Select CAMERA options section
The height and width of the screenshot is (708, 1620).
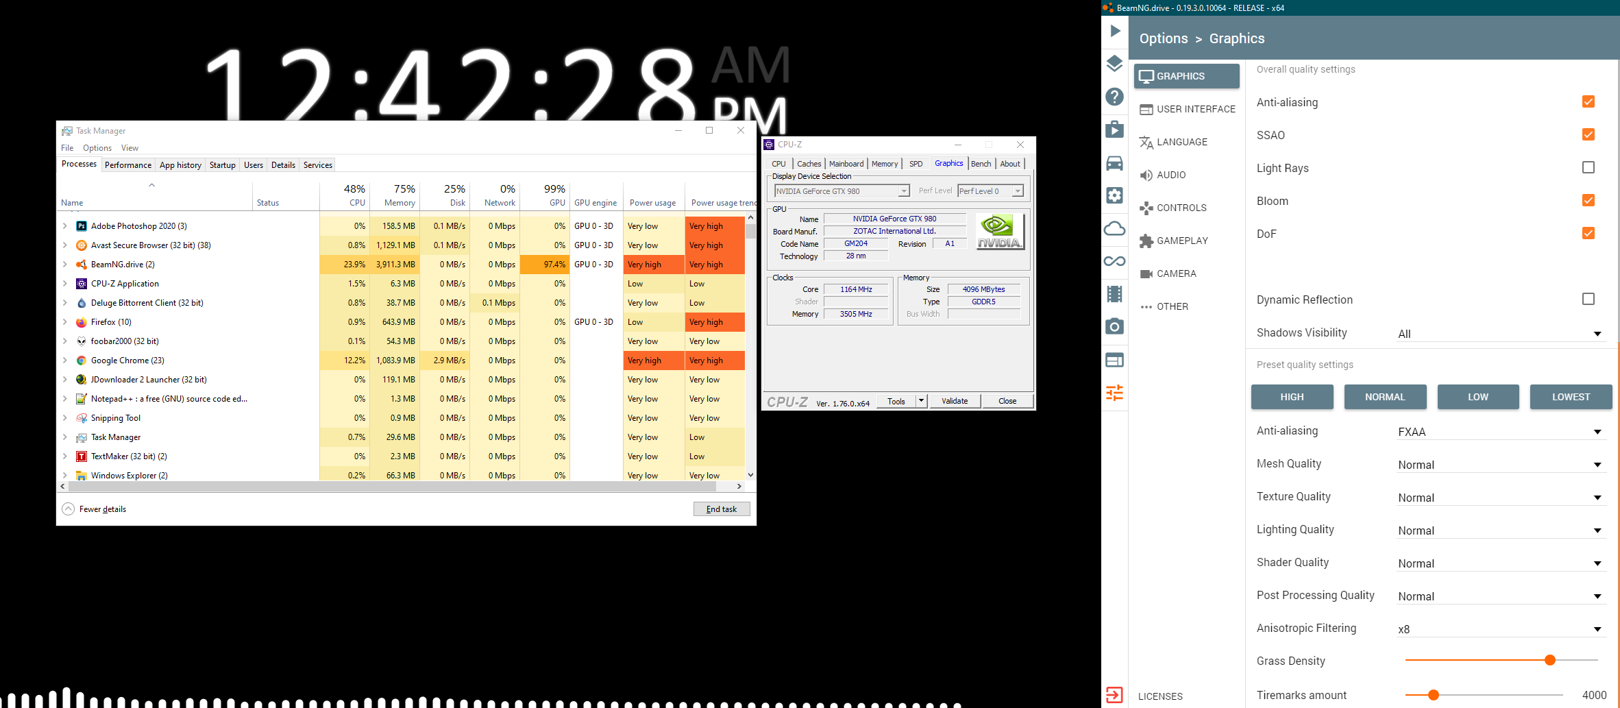coord(1187,273)
